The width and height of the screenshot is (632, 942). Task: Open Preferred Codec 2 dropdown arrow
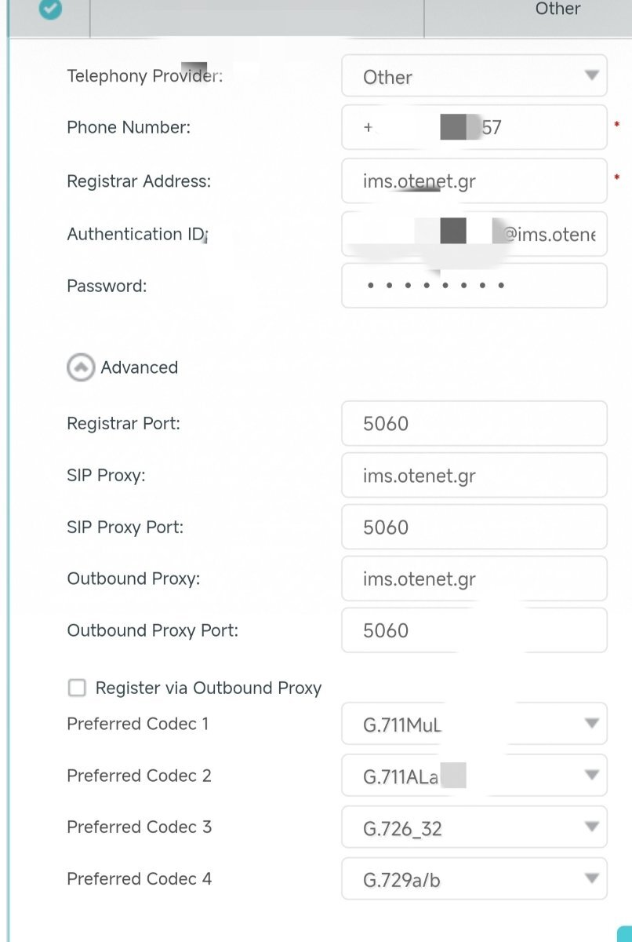click(592, 776)
